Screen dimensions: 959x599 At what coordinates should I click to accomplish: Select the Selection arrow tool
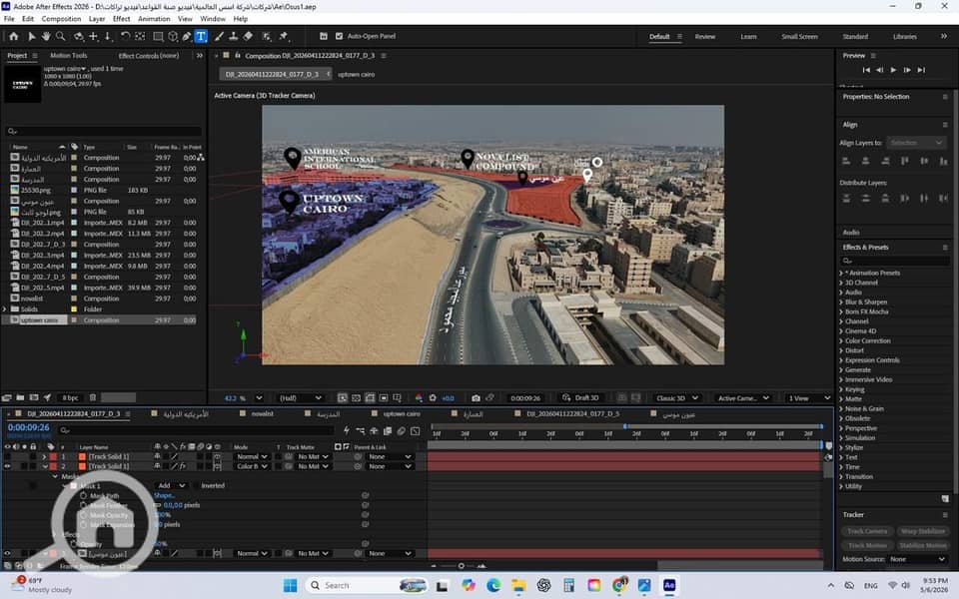(x=32, y=37)
